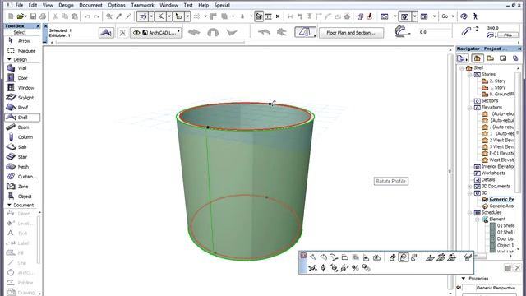Screen dimensions: 526x296
Task: Open 2. Story in Navigator
Action: coord(497,81)
